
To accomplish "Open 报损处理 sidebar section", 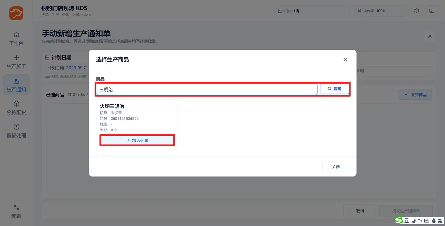I will coord(16,131).
